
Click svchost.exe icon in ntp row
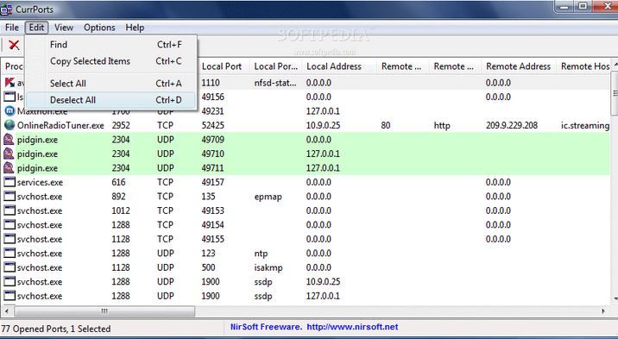(x=9, y=253)
